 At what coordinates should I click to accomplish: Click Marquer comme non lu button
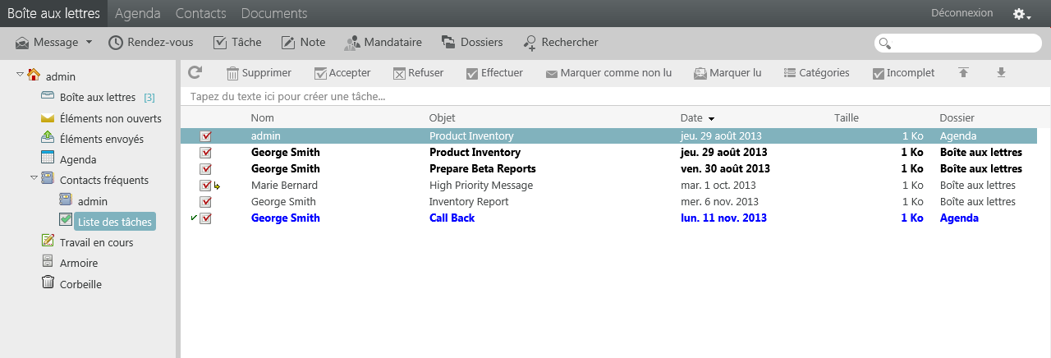(608, 72)
